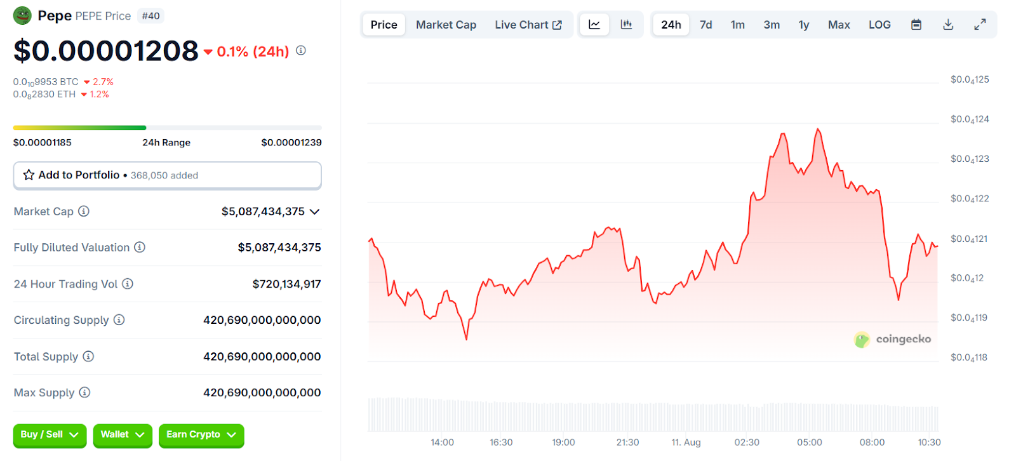
Task: Select the Price tab
Action: tap(384, 25)
